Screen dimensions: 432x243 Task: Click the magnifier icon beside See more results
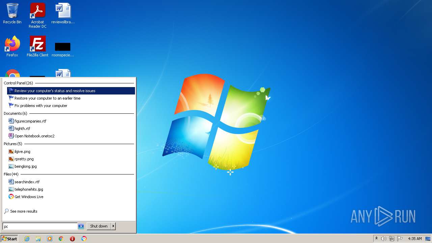(6, 211)
